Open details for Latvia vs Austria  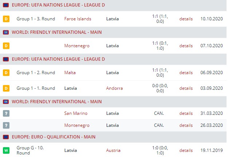[x=186, y=150]
